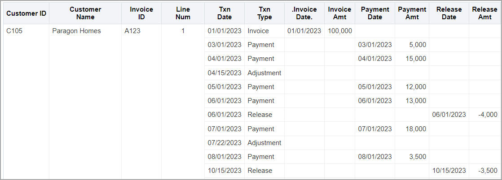Select the 100,000 invoice amount cell
The height and width of the screenshot is (180, 502).
[340, 31]
